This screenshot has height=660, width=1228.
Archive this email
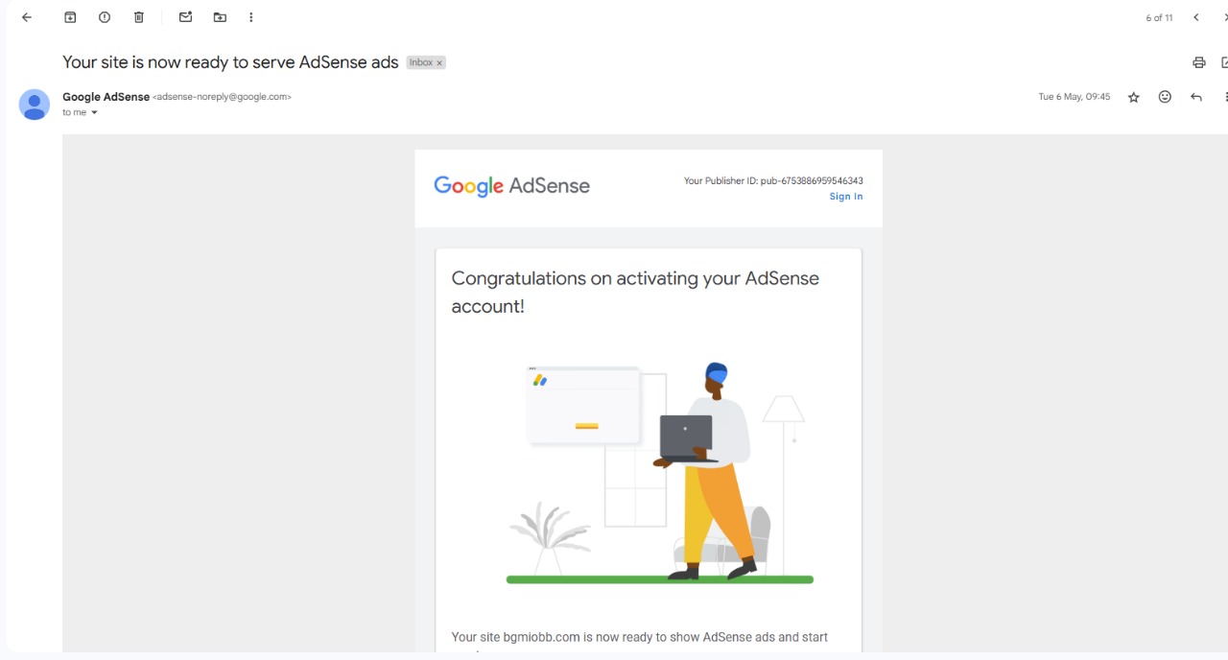(70, 17)
